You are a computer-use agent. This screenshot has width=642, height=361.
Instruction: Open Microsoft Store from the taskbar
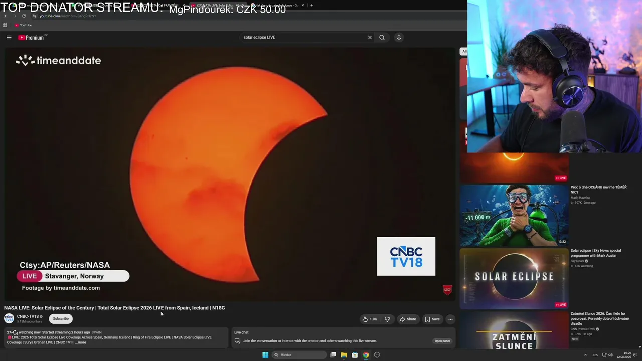click(x=355, y=355)
